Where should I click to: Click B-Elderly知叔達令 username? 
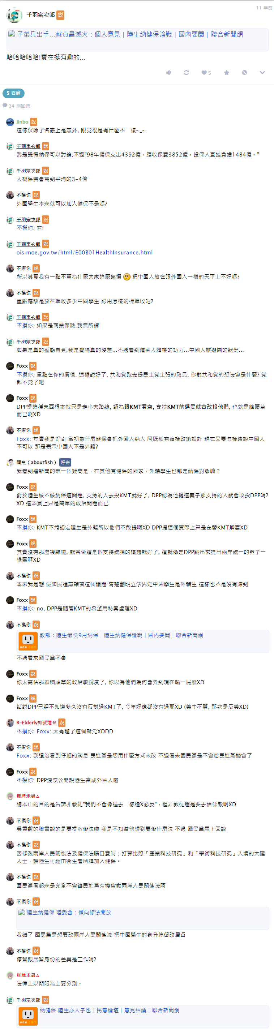coord(37,722)
